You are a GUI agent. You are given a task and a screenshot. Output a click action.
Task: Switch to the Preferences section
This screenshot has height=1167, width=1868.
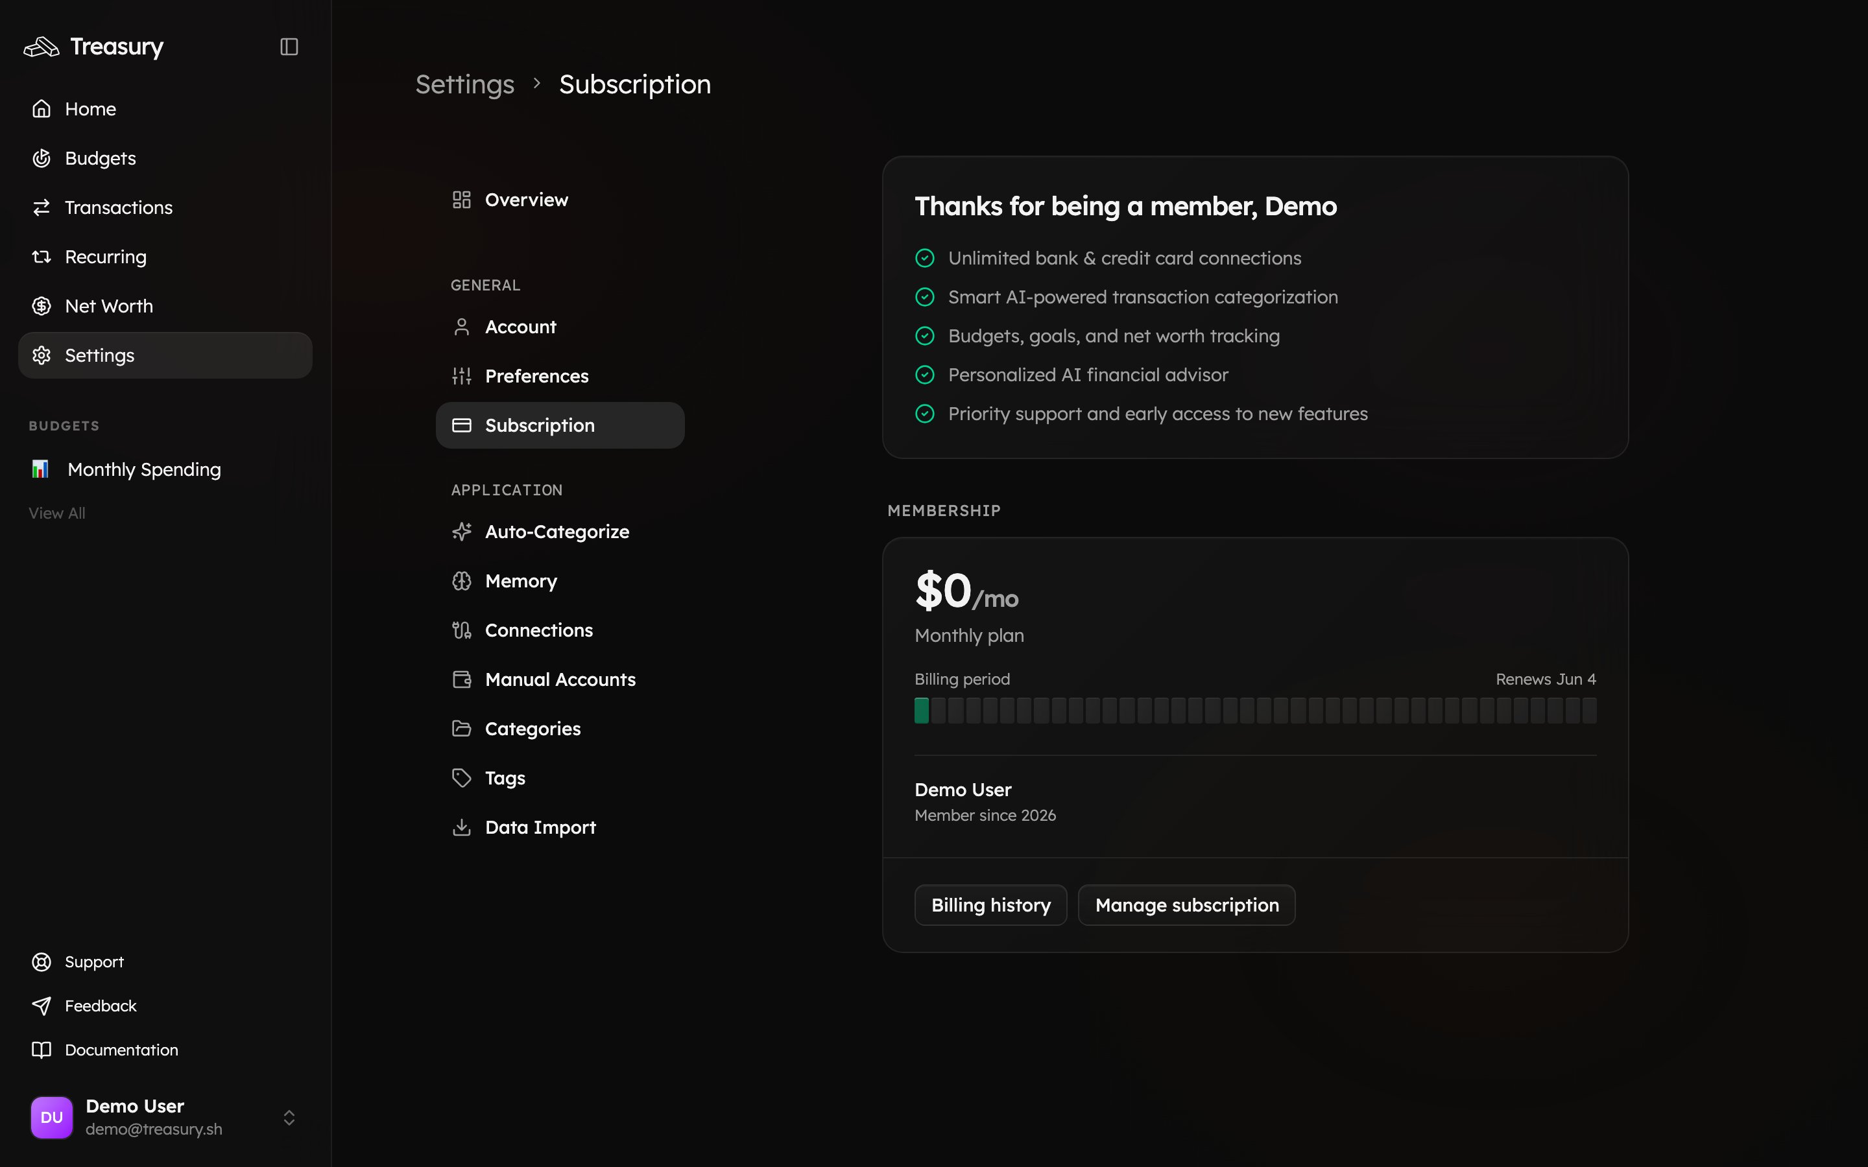pyautogui.click(x=560, y=377)
